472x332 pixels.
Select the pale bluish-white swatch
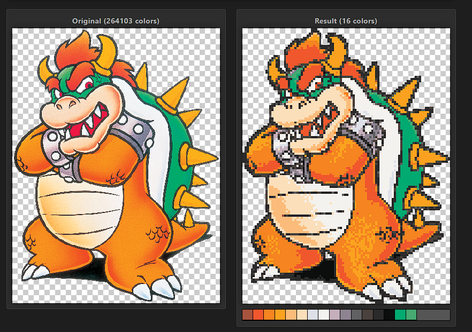pos(313,315)
